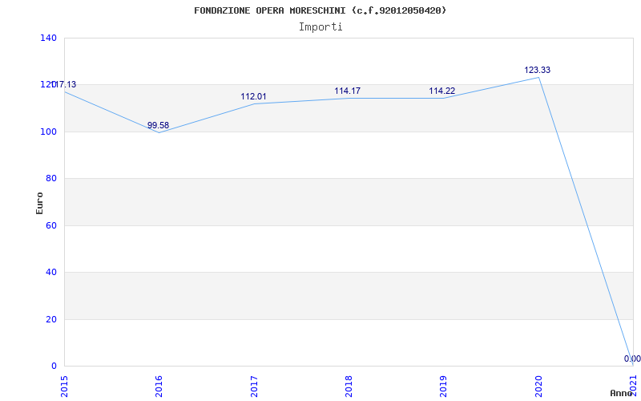Click the 117.13 data label for 2015
This screenshot has width=641, height=401.
pos(65,85)
